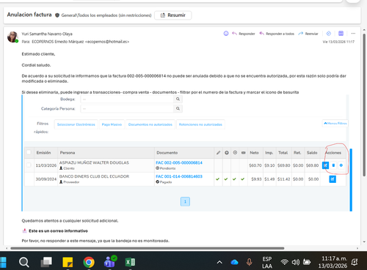Click the Categoría Persona input field
The width and height of the screenshot is (367, 270).
pos(127,108)
